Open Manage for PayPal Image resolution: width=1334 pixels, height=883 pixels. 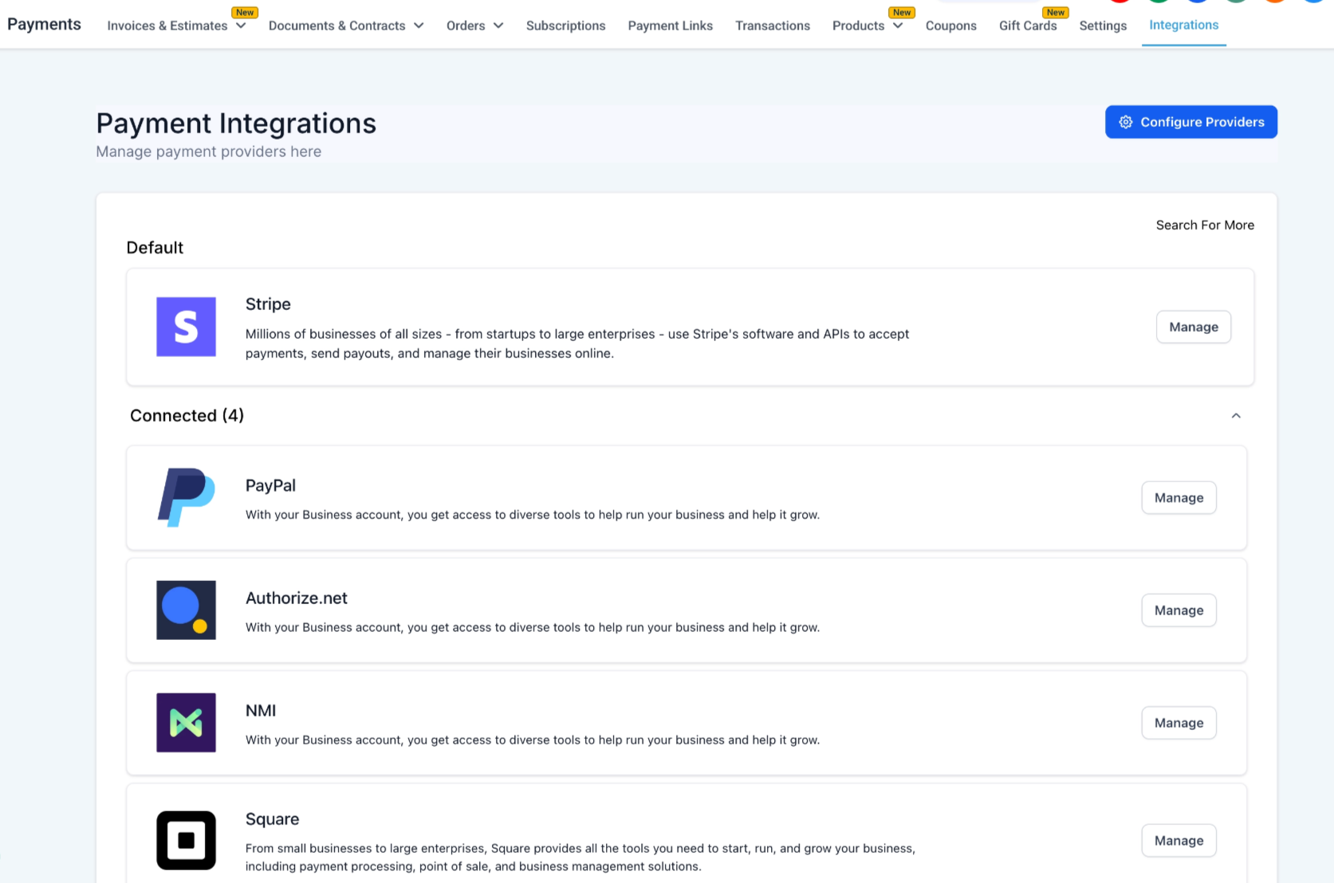1179,497
